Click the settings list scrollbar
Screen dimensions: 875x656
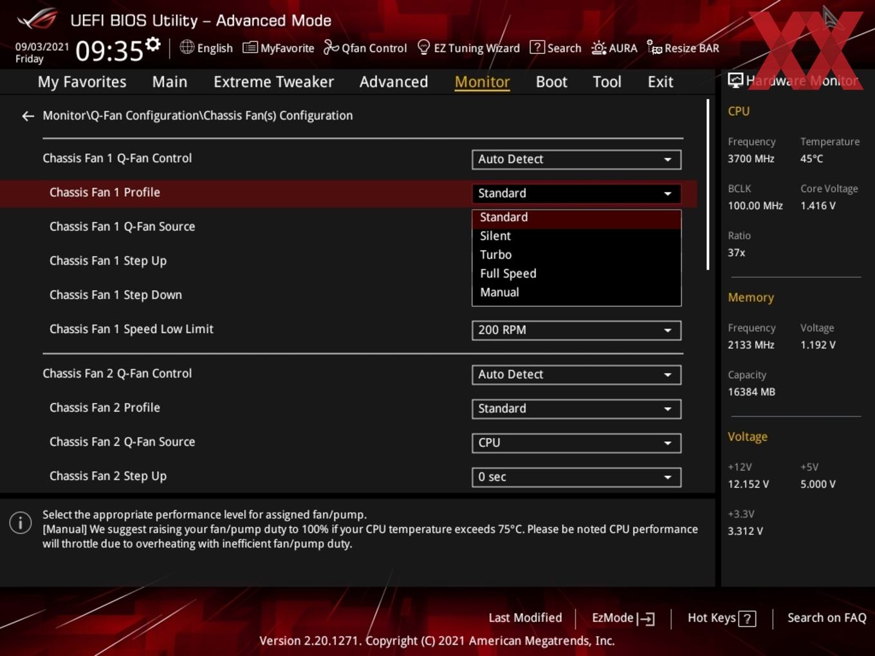[x=708, y=185]
